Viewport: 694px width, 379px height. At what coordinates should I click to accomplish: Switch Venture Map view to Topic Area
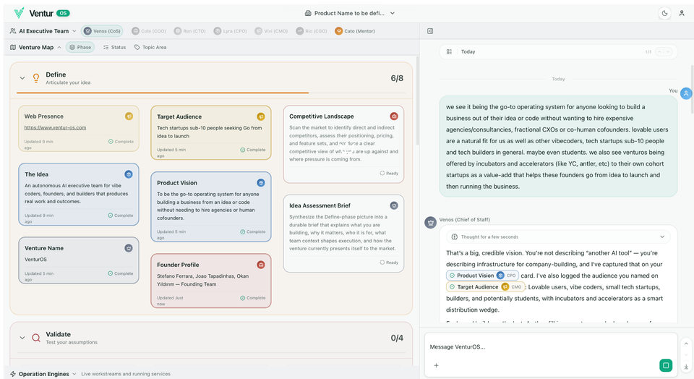pyautogui.click(x=150, y=48)
